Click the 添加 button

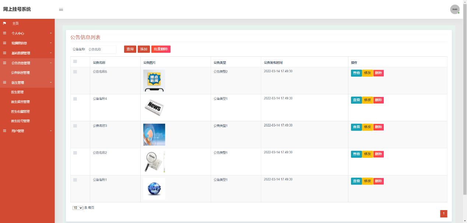point(144,49)
